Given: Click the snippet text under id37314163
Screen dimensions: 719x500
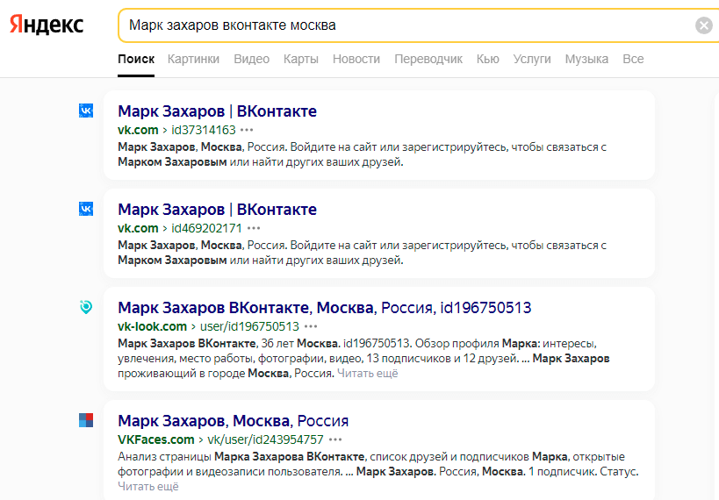Looking at the screenshot, I should [363, 154].
